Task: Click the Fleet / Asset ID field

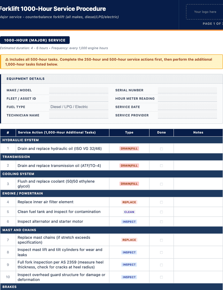Action: (79, 99)
